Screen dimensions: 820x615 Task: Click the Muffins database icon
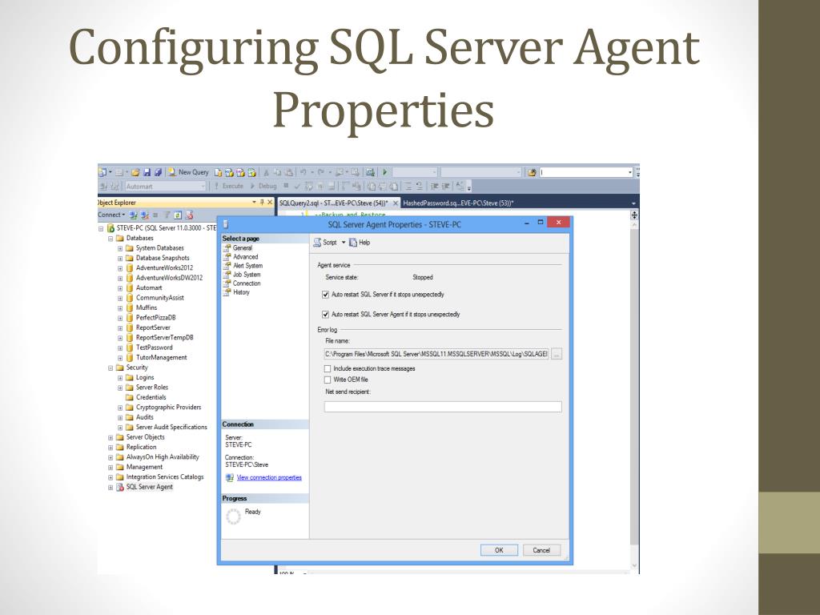tap(129, 307)
